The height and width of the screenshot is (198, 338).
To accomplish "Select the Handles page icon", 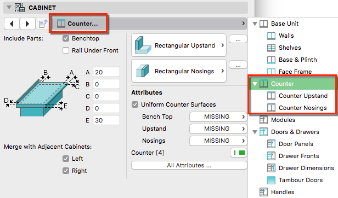I will (x=263, y=192).
